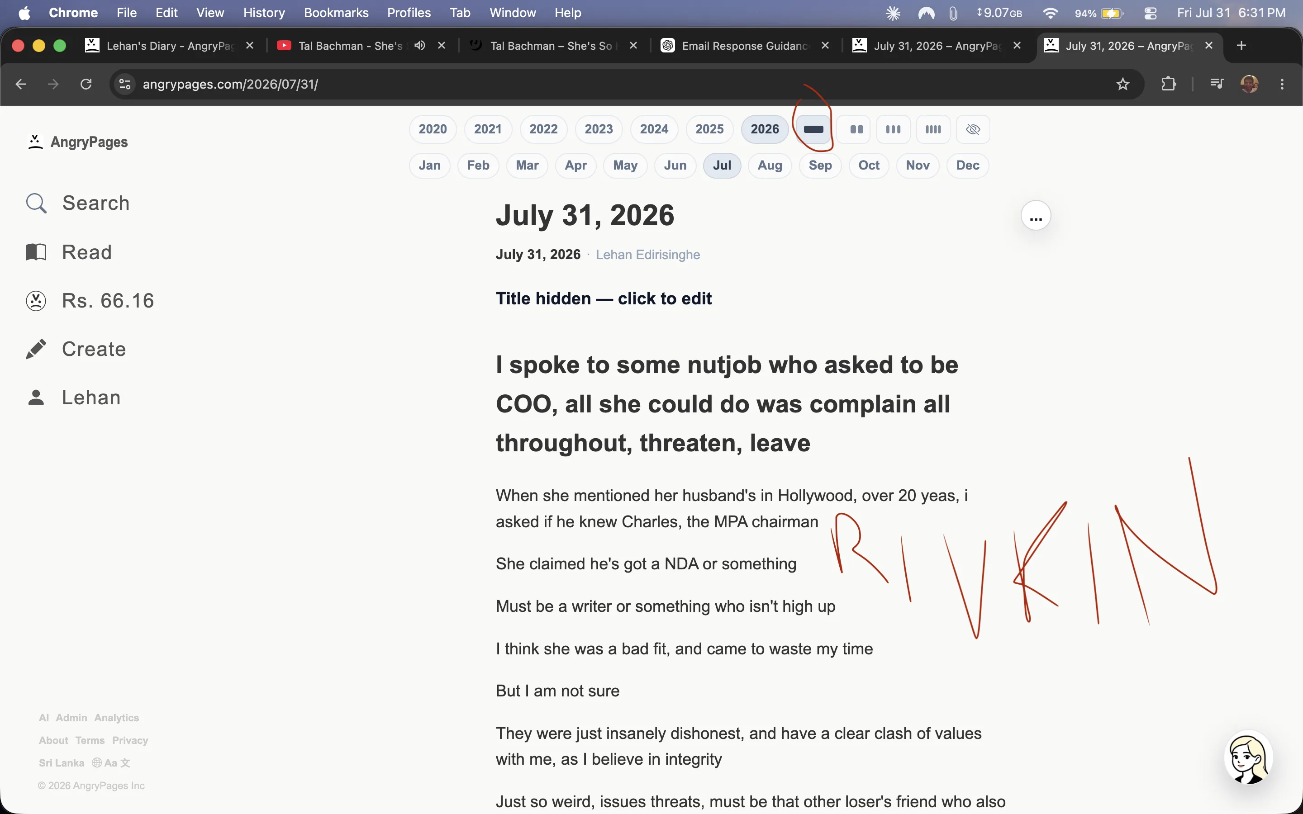Select month Dec
This screenshot has height=814, width=1303.
pos(968,165)
